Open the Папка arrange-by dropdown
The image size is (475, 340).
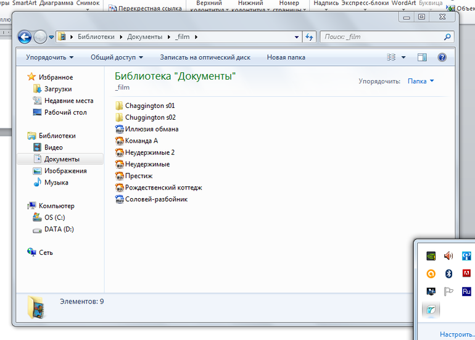click(x=421, y=81)
